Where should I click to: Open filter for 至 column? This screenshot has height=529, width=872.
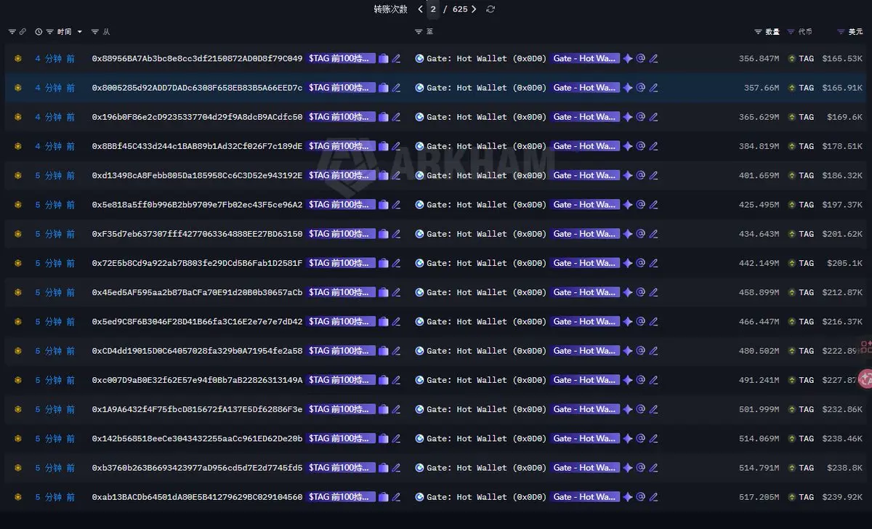(419, 32)
